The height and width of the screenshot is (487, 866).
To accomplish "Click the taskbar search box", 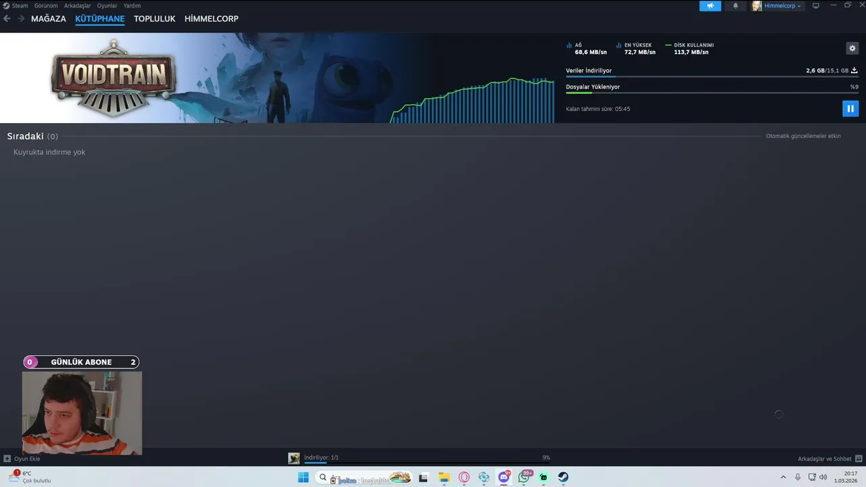I will click(x=365, y=478).
